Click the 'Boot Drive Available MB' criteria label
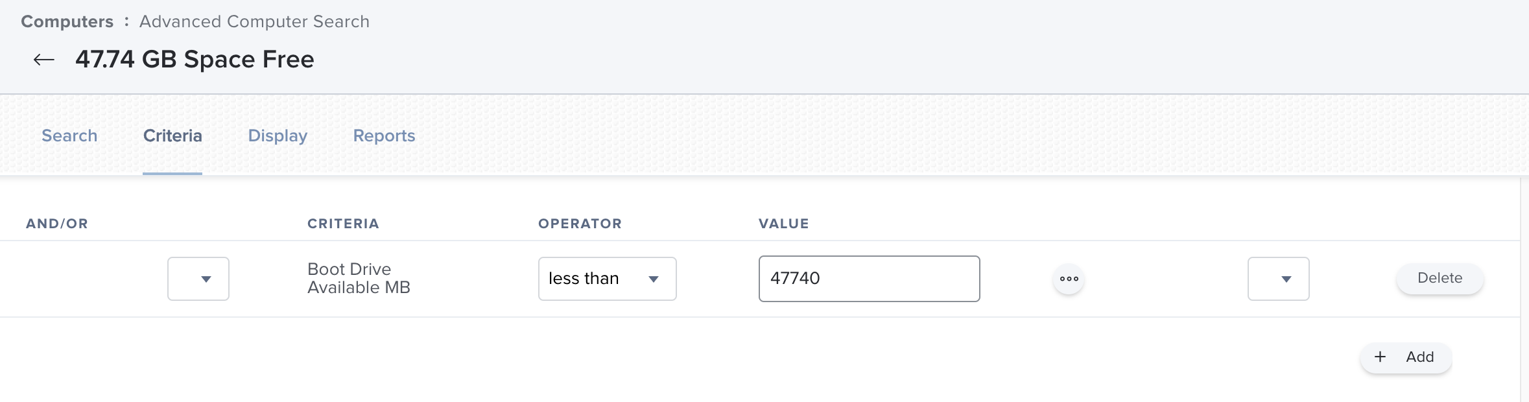The height and width of the screenshot is (402, 1529). (x=359, y=278)
